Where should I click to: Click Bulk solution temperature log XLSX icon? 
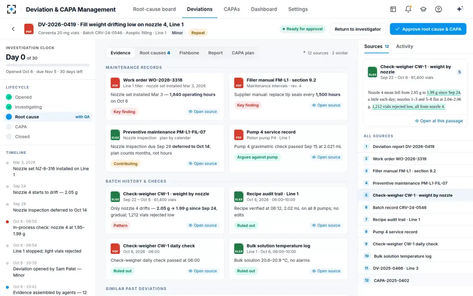coord(239,248)
